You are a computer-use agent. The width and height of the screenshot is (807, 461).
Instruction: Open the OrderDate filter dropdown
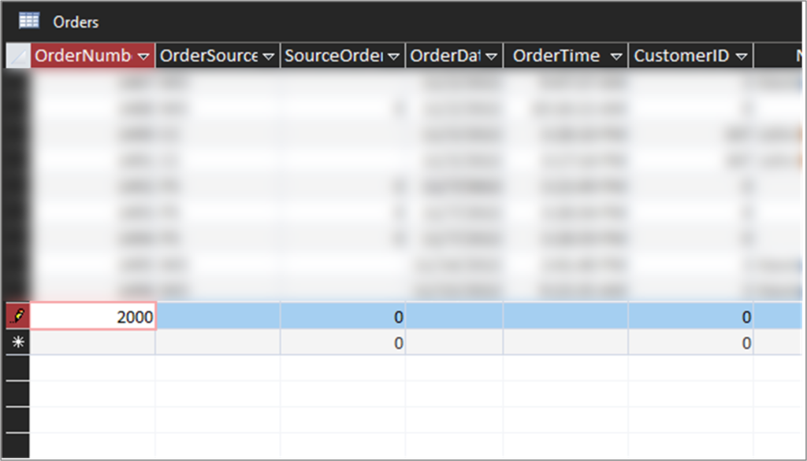(492, 55)
